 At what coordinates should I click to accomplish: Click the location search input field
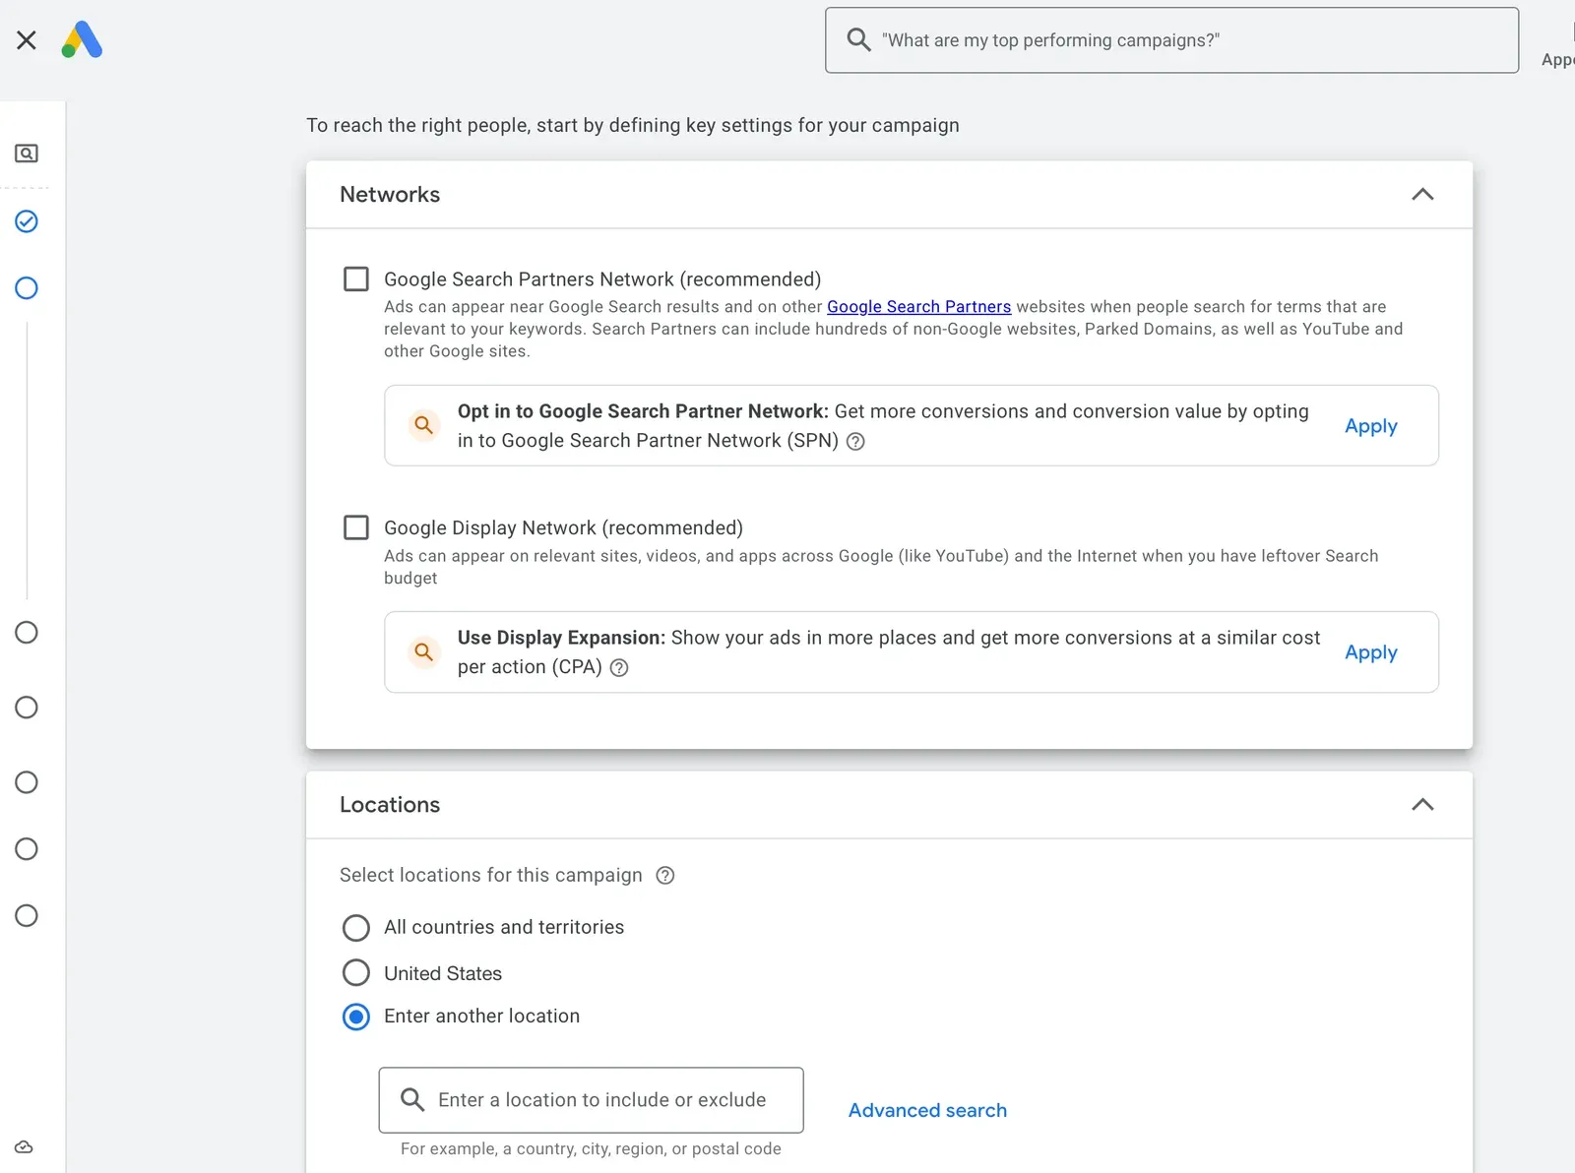click(x=591, y=1100)
